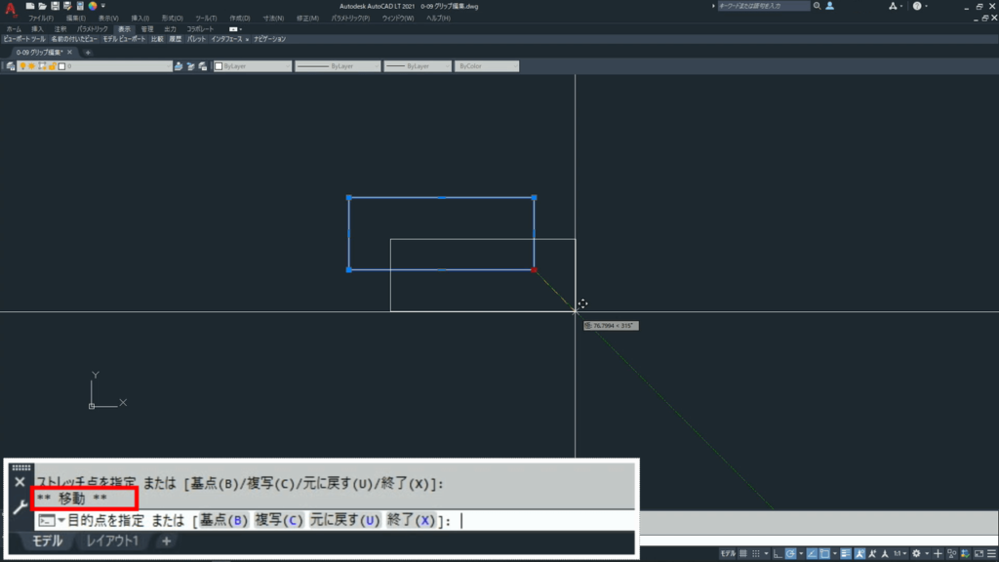Screen dimensions: 999x562
Task: Open the ByLayer color dropdown
Action: click(253, 66)
